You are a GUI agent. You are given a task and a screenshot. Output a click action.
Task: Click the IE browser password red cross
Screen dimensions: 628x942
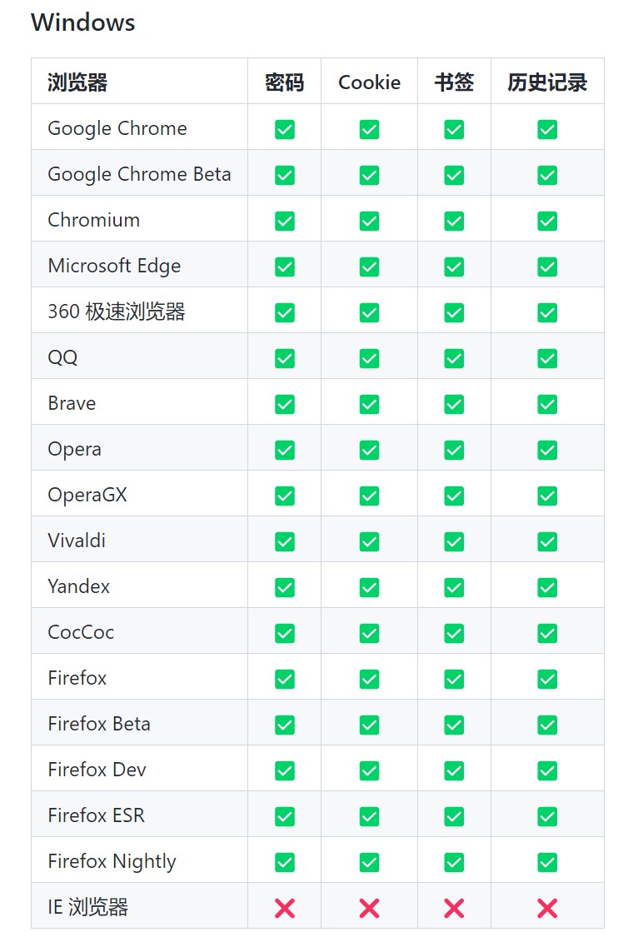(x=285, y=908)
